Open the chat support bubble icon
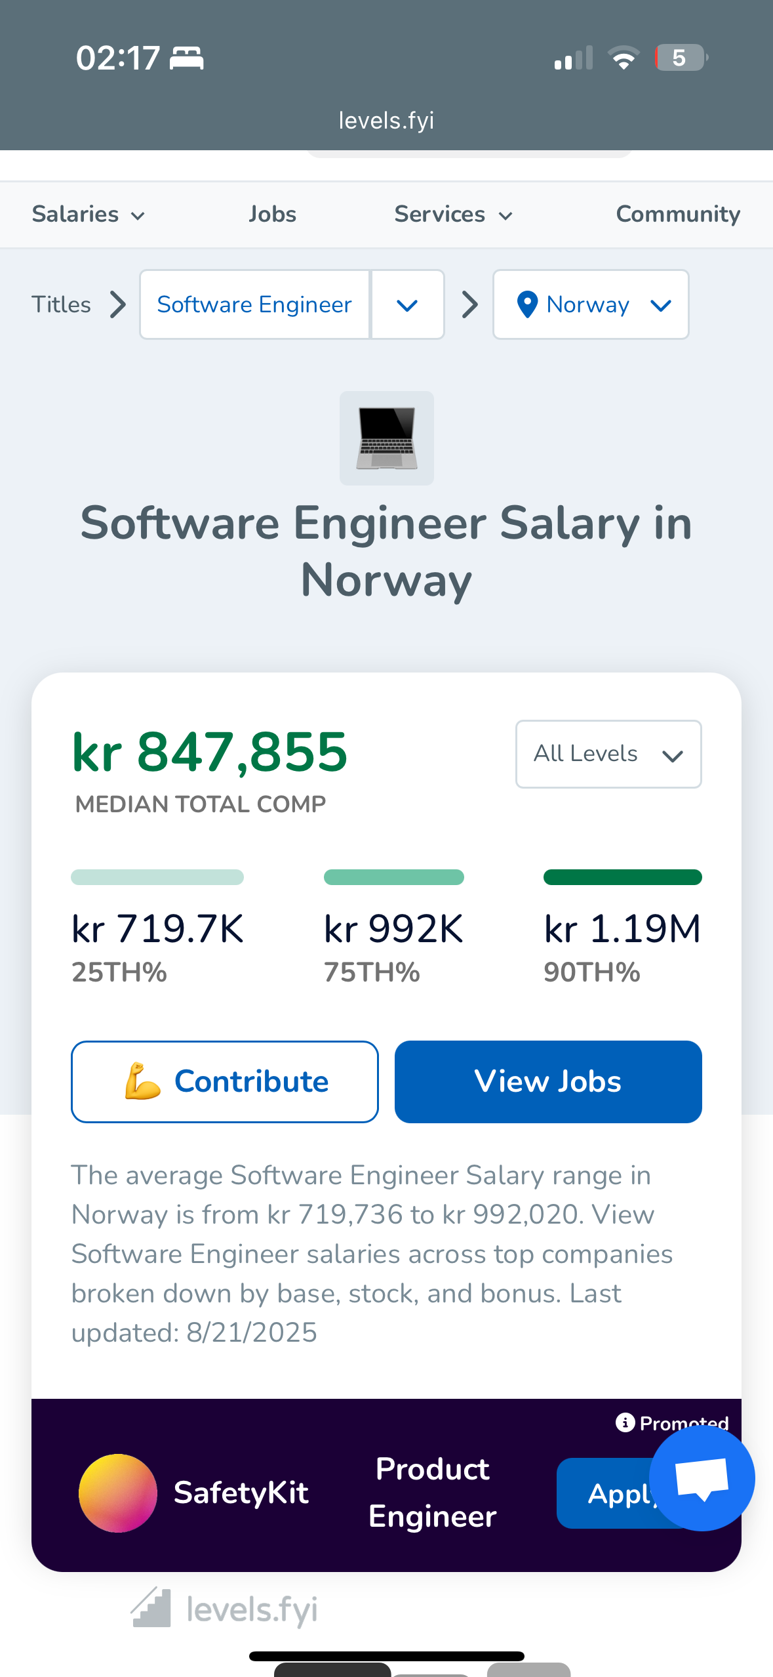Viewport: 773px width, 1677px height. click(702, 1478)
